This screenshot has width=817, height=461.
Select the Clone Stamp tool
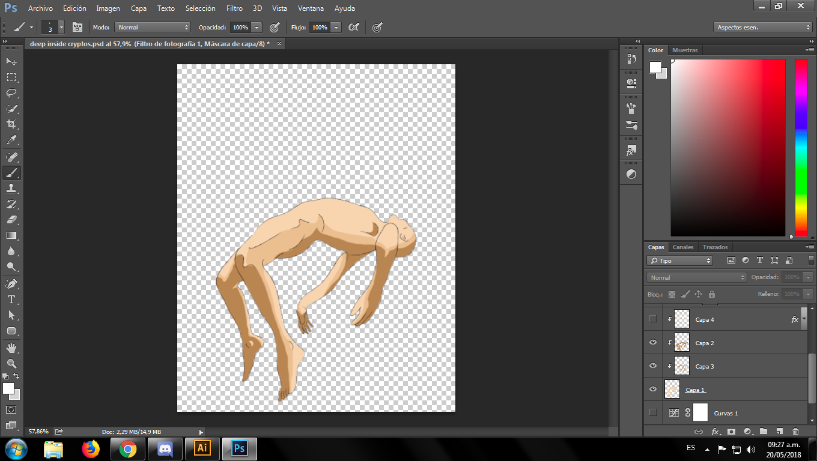click(11, 188)
